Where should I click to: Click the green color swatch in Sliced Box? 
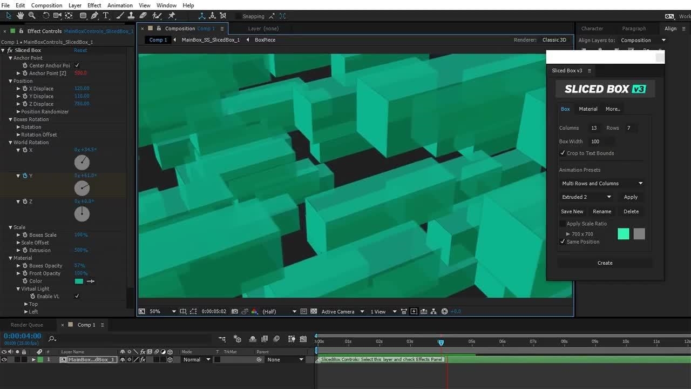(x=623, y=234)
